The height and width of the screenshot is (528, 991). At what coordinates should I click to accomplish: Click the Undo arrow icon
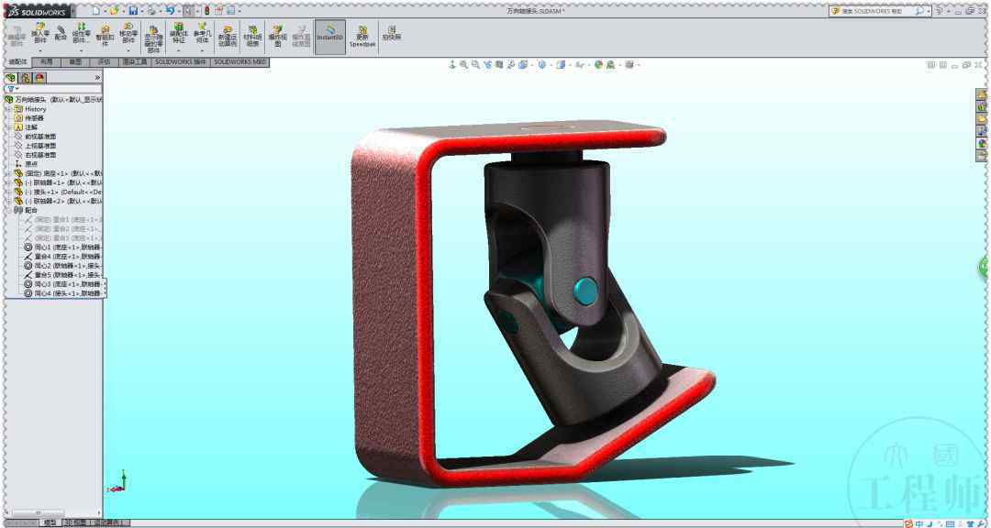170,11
